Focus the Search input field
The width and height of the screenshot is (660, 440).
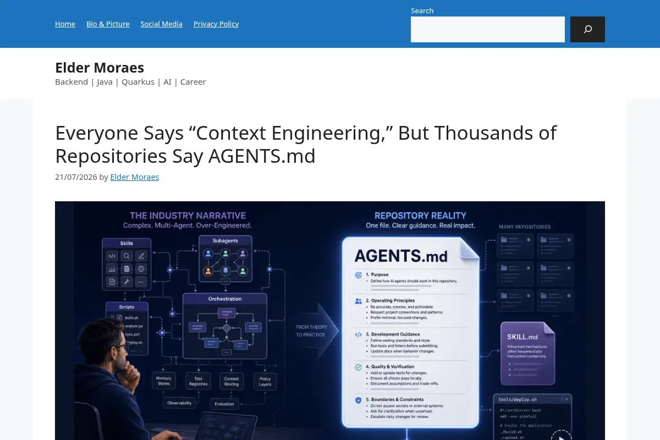pyautogui.click(x=488, y=29)
